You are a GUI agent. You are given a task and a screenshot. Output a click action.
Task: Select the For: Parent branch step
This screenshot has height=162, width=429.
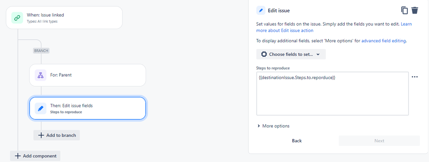click(x=88, y=75)
